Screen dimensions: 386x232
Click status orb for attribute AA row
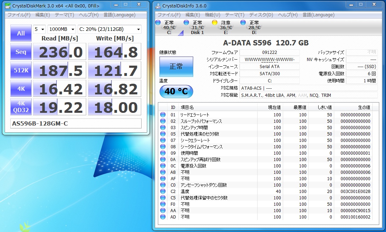pyautogui.click(x=163, y=211)
